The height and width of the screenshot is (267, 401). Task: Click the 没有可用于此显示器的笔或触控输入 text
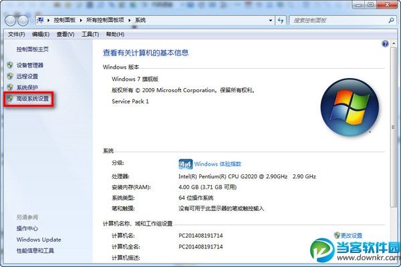coord(221,209)
